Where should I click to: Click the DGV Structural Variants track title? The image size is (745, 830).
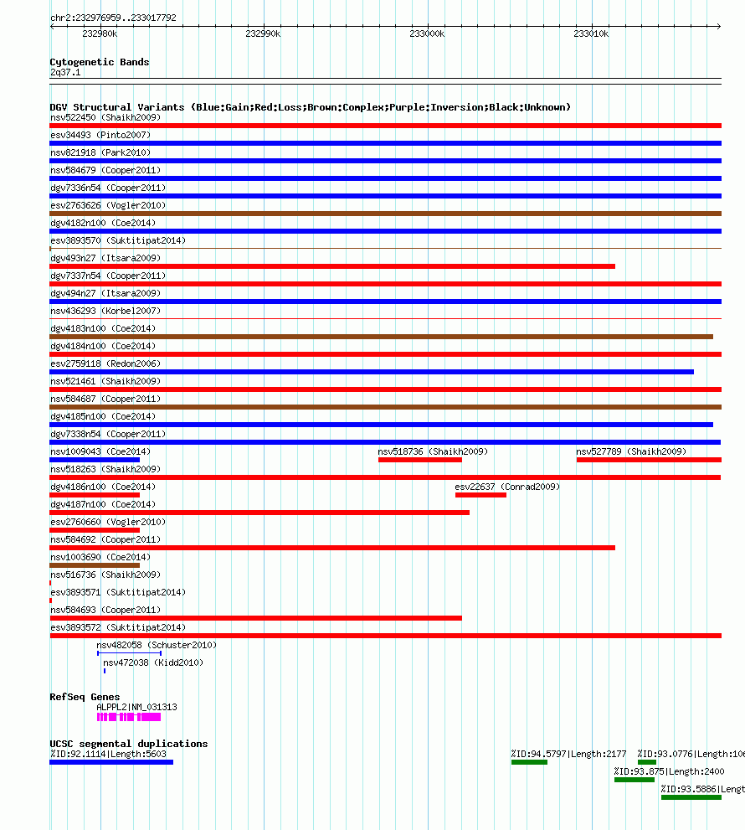tap(311, 107)
